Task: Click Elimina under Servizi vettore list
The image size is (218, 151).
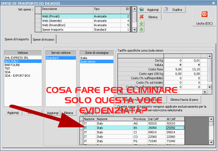Action: click(68, 113)
